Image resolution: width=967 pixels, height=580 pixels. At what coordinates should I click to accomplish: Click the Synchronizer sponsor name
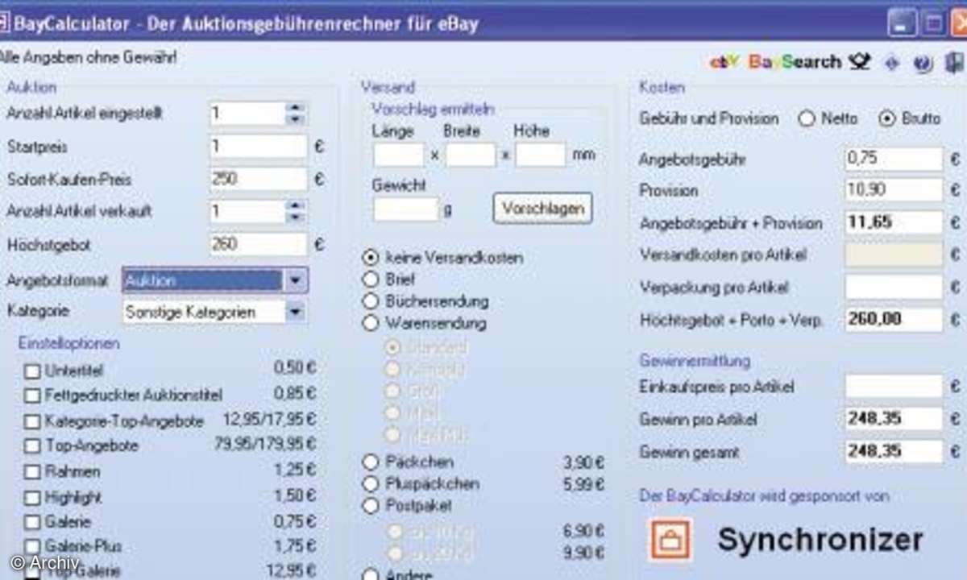point(820,540)
